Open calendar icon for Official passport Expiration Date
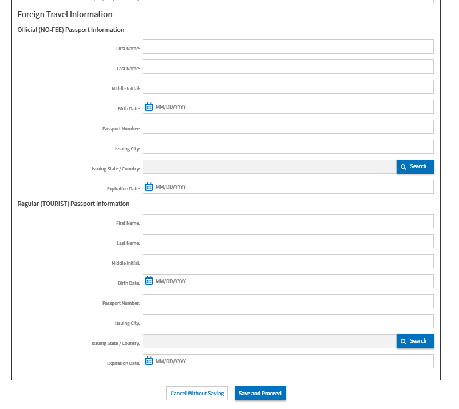Image resolution: width=459 pixels, height=409 pixels. [149, 187]
